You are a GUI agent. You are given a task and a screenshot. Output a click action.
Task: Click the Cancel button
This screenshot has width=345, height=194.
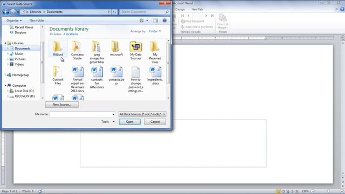pyautogui.click(x=155, y=122)
